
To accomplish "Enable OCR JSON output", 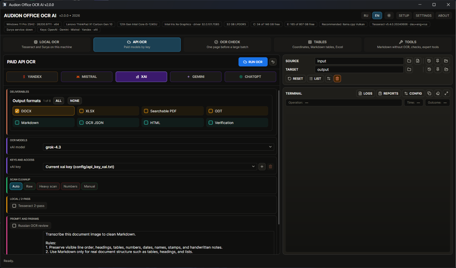I will click(x=108, y=122).
